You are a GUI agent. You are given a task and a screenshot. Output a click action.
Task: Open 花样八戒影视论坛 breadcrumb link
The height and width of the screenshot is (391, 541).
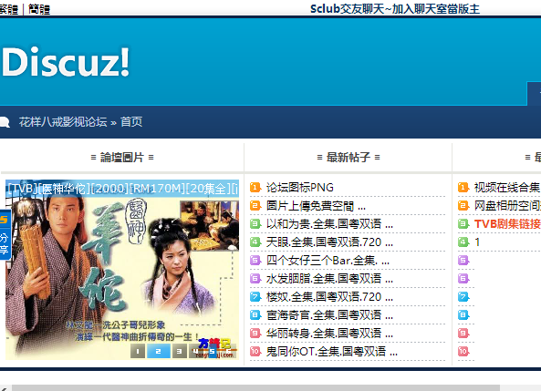pyautogui.click(x=63, y=122)
